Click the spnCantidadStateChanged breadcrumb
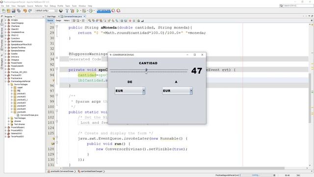Screen dimensions: 314x177 tap(91, 172)
